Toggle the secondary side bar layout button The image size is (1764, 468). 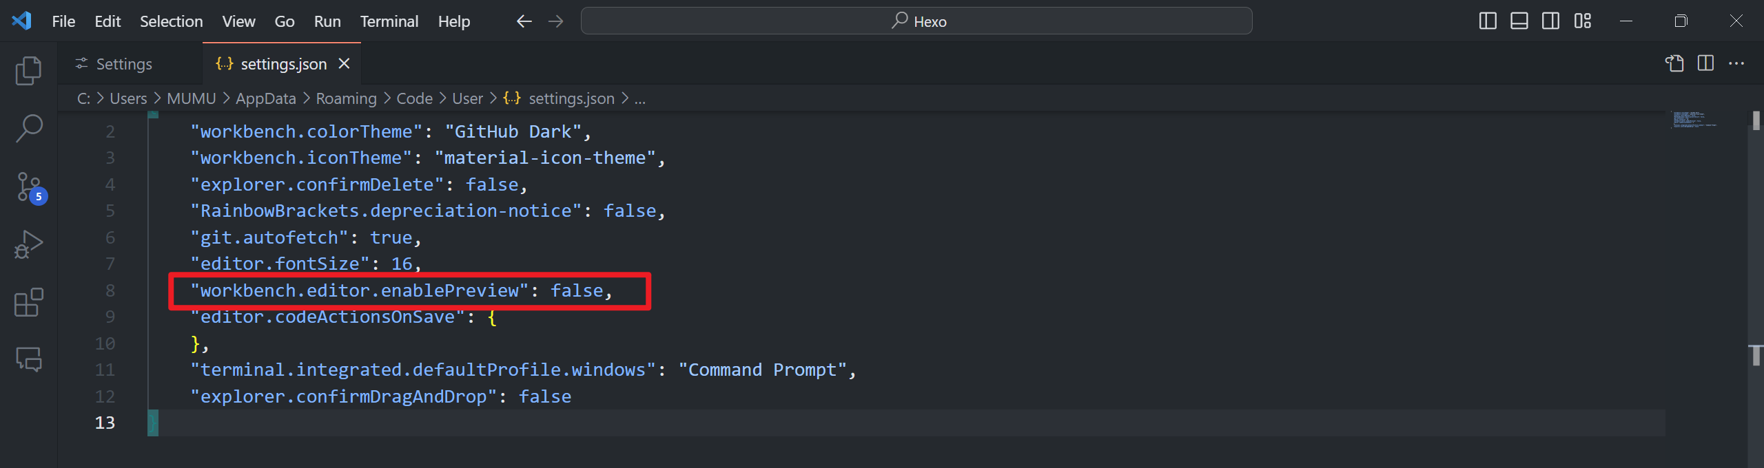[1551, 21]
